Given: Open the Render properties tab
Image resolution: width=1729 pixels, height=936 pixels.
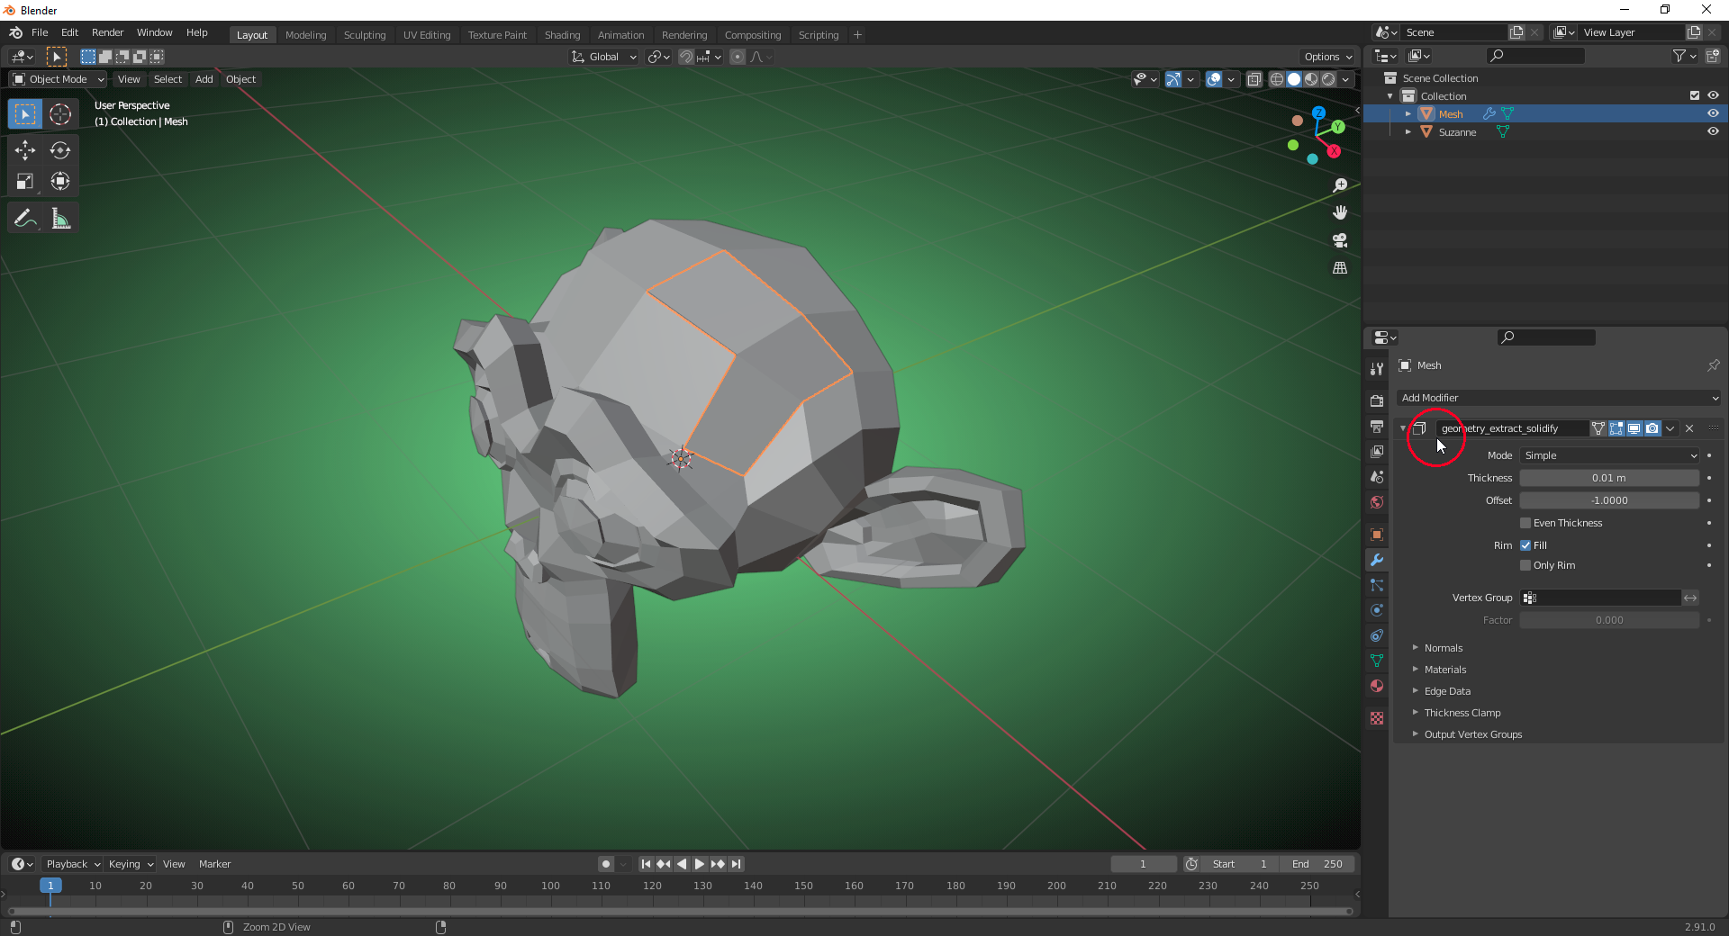Looking at the screenshot, I should coord(1377,400).
